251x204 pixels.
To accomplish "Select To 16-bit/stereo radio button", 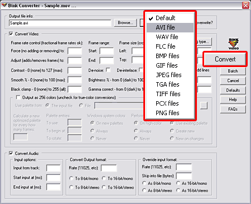I will click(x=104, y=187).
